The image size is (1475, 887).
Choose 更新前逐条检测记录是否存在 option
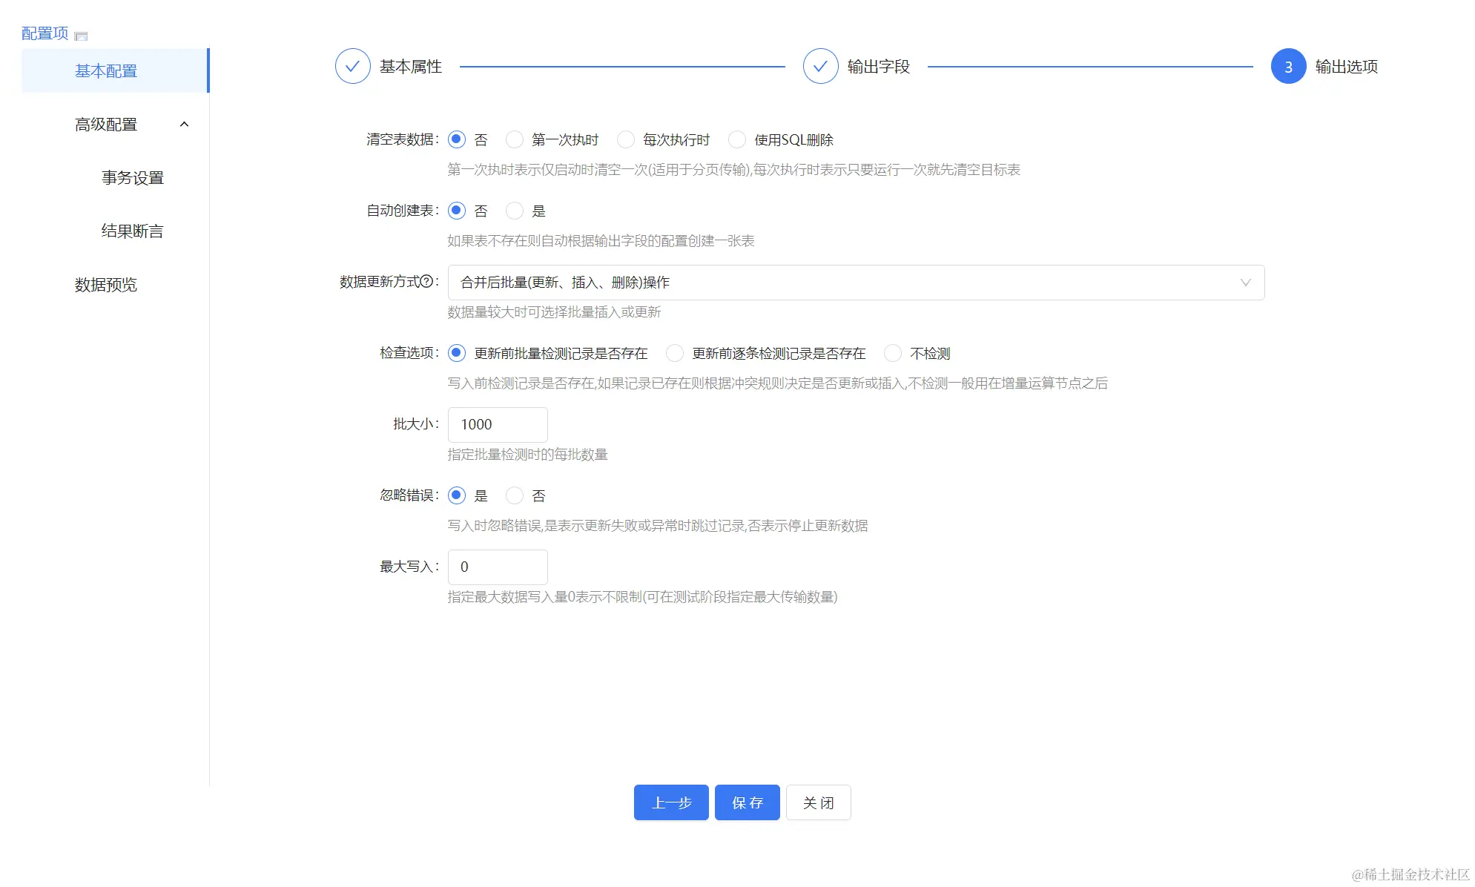pos(675,354)
